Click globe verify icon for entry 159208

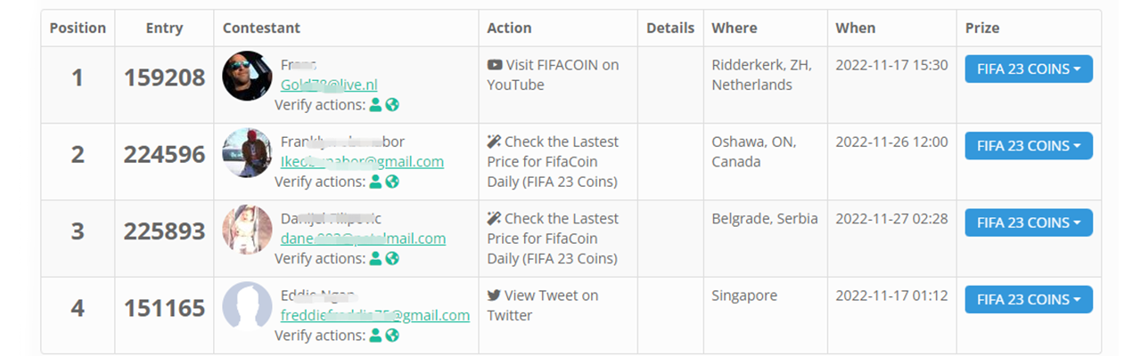[x=392, y=105]
